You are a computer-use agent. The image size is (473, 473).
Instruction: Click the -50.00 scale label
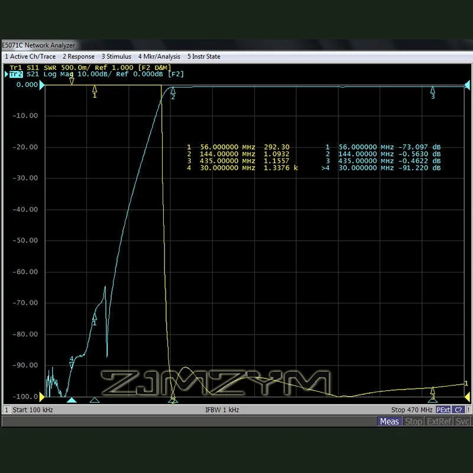(x=25, y=241)
